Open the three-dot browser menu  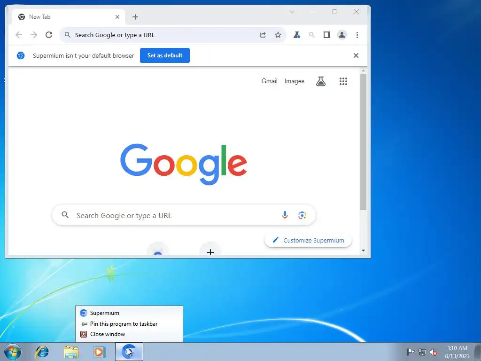click(357, 35)
